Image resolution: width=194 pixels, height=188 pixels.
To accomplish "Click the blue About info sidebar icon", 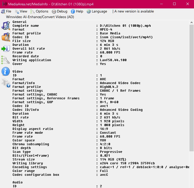I will 6,72.
